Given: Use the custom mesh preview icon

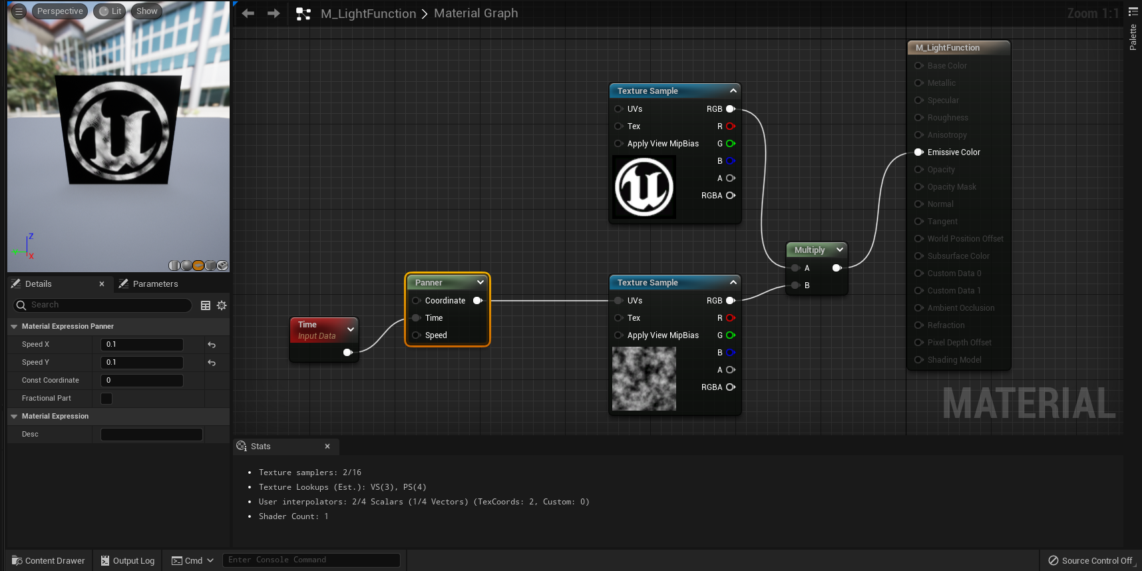Looking at the screenshot, I should (222, 266).
